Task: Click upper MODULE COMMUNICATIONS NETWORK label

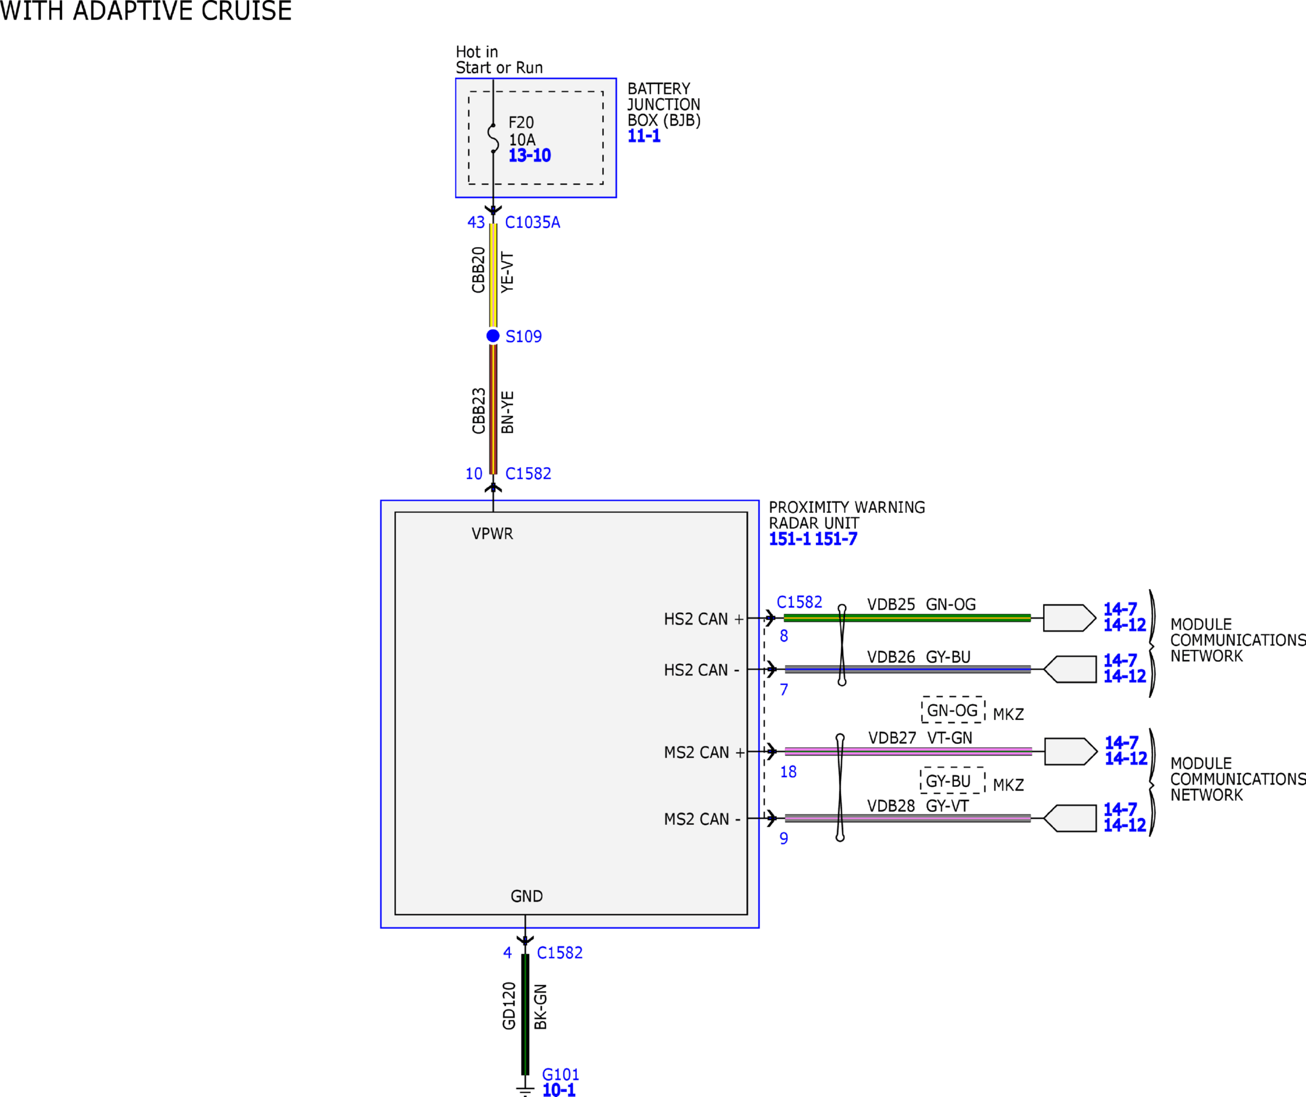Action: point(1237,640)
